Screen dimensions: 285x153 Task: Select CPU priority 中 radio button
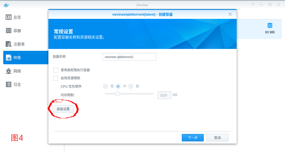(x=118, y=86)
